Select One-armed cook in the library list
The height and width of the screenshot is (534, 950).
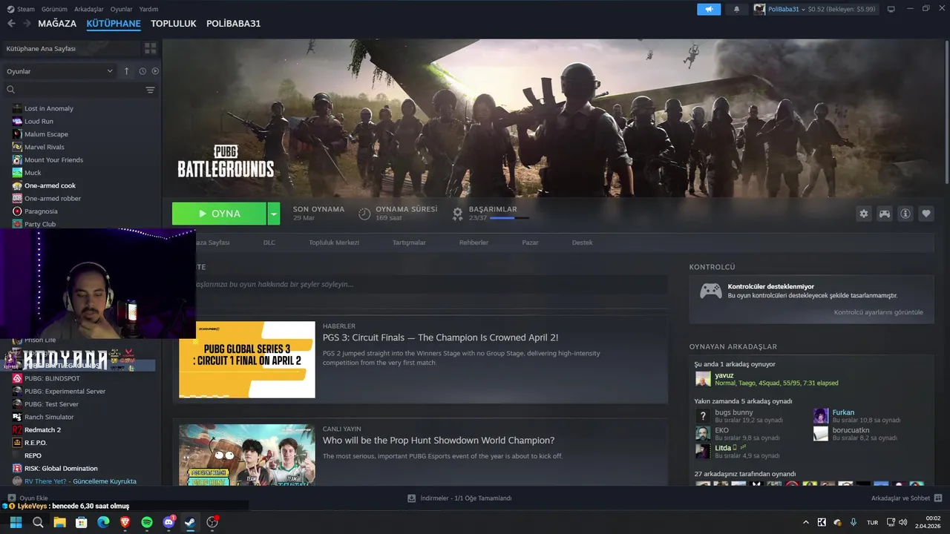pyautogui.click(x=50, y=185)
